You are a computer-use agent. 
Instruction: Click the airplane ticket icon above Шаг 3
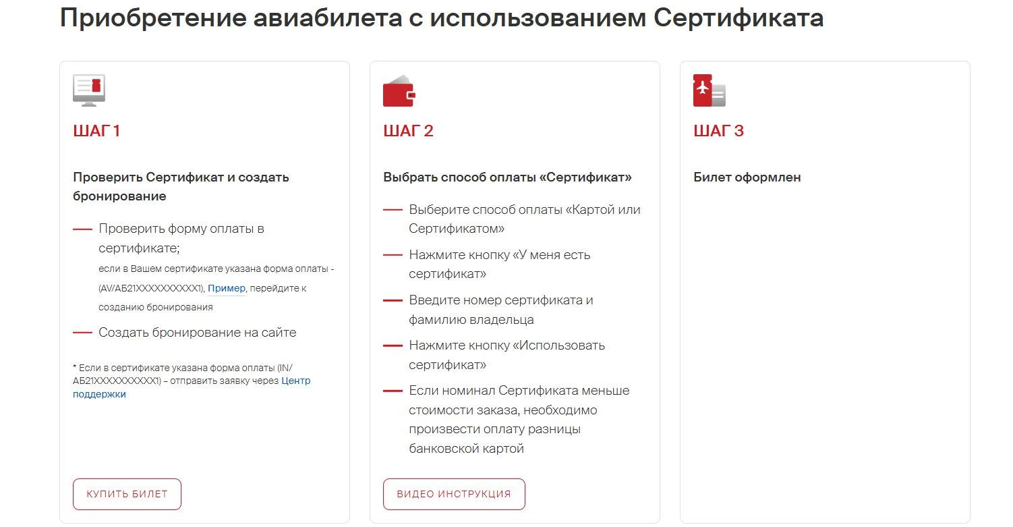coord(709,90)
